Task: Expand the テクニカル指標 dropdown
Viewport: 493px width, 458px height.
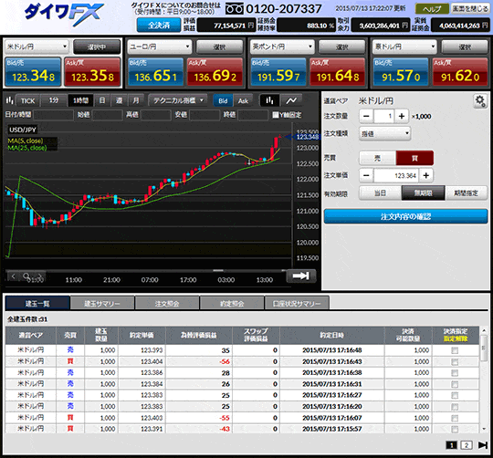Action: [178, 100]
